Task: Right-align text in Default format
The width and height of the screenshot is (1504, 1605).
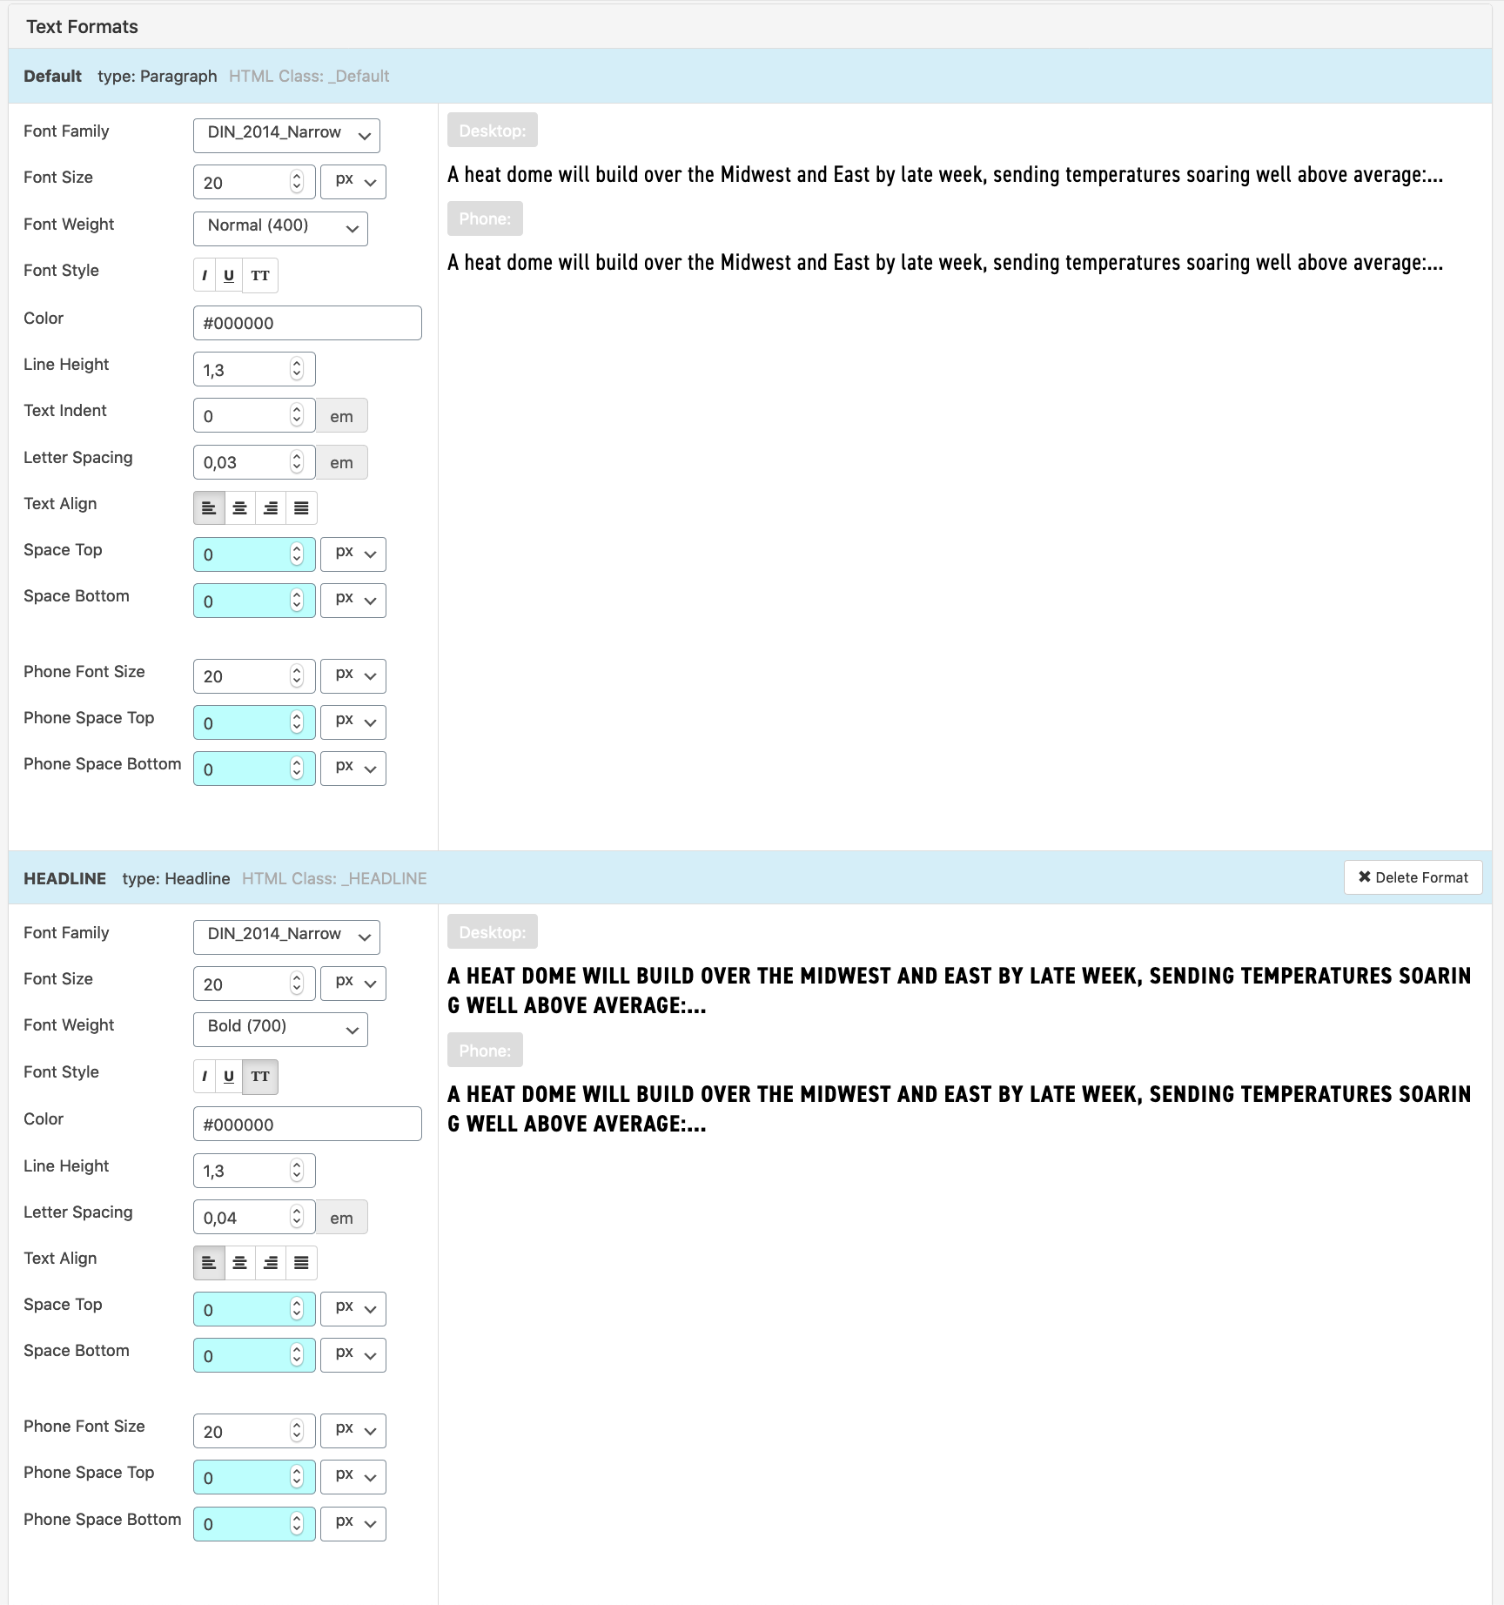Action: coord(271,508)
